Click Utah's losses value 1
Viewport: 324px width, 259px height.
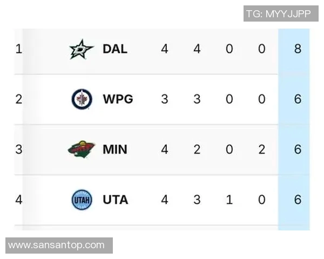(230, 200)
